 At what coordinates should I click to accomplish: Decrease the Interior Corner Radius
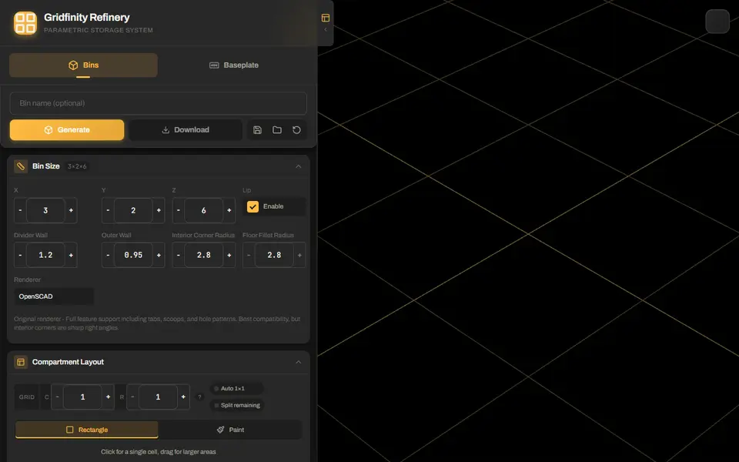click(178, 255)
